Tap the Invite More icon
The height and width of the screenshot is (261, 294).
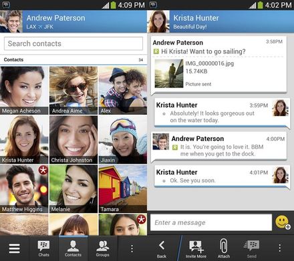tap(196, 249)
